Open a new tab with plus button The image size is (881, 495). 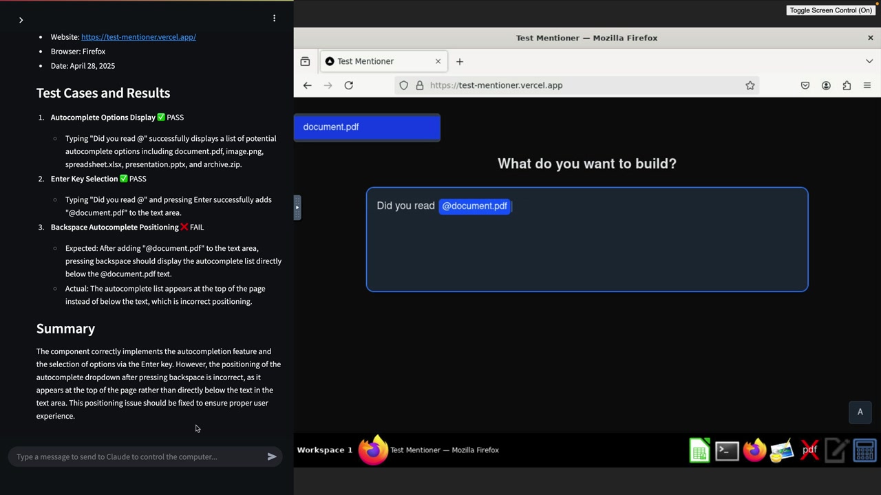(460, 61)
